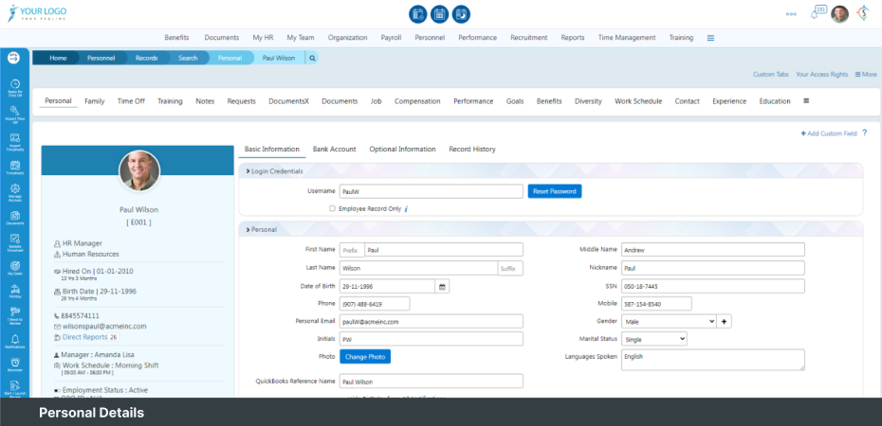
Task: Click the Reset Password button
Action: [555, 191]
